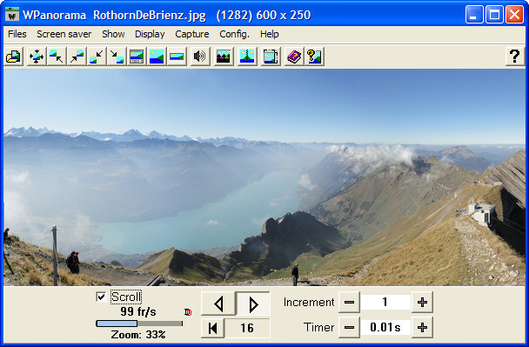The image size is (529, 347).
Task: Uncheck the Scroll checkbox
Action: click(101, 297)
